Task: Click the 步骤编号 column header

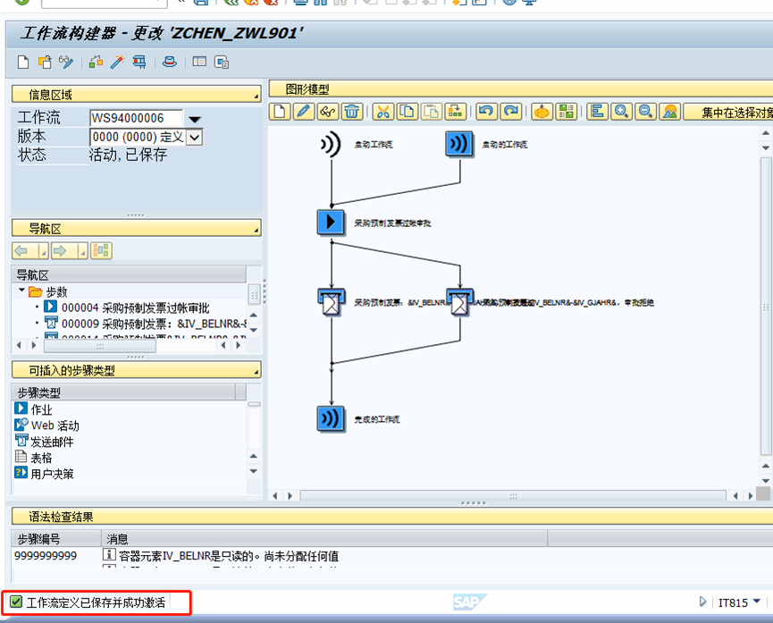Action: pos(55,538)
